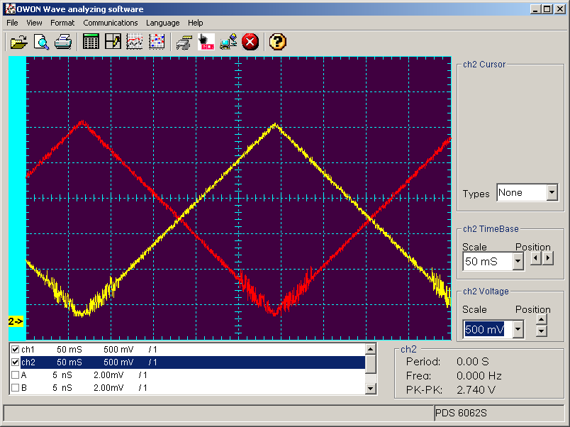This screenshot has width=570, height=427.
Task: Expand the TimeBase Scale dropdown
Action: coord(518,262)
